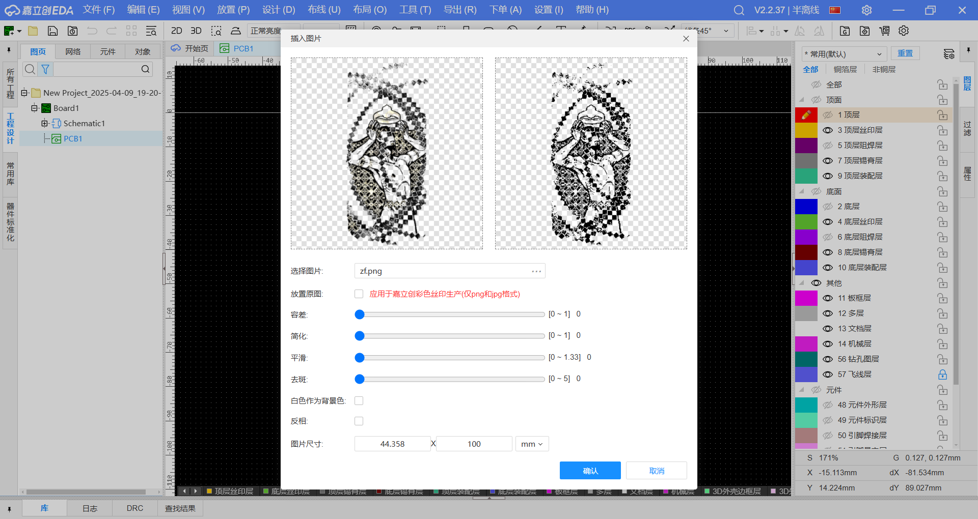The height and width of the screenshot is (519, 978).
Task: Toggle the 放置原图 checkbox
Action: 359,294
